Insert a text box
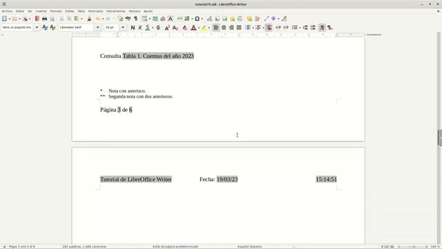Viewport: 442px width, 249px height. pos(171,19)
